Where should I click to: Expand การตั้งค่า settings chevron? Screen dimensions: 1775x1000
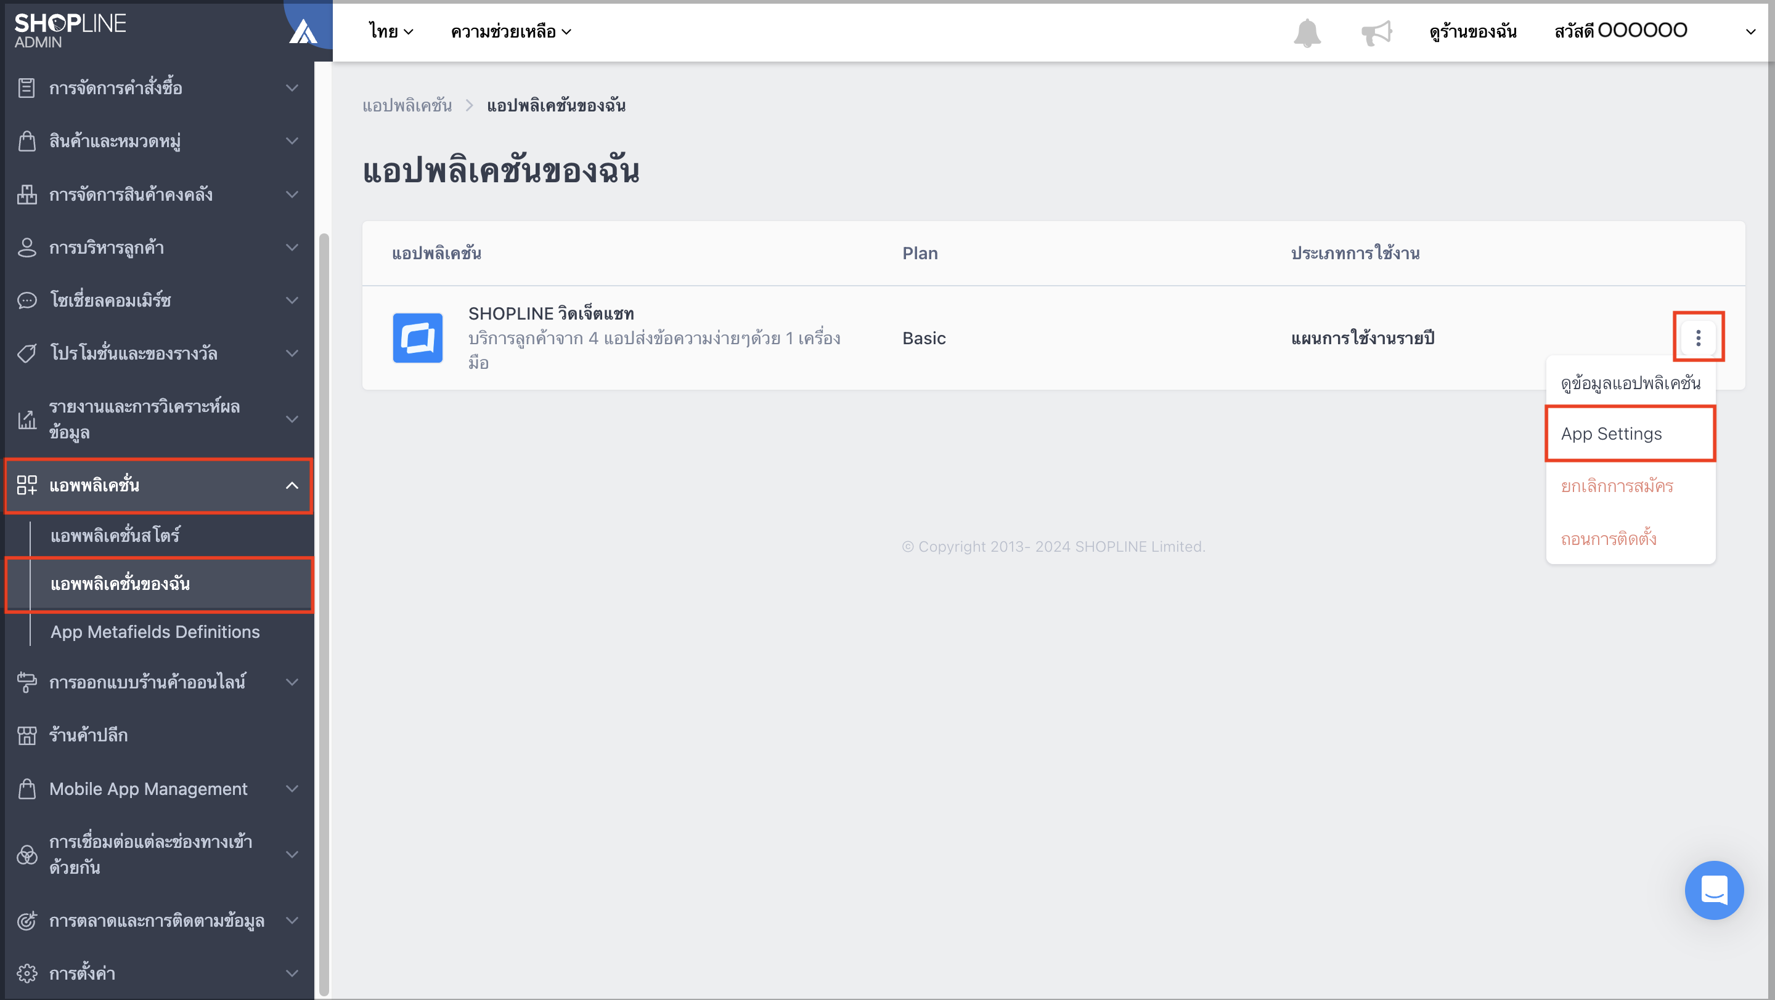(292, 973)
